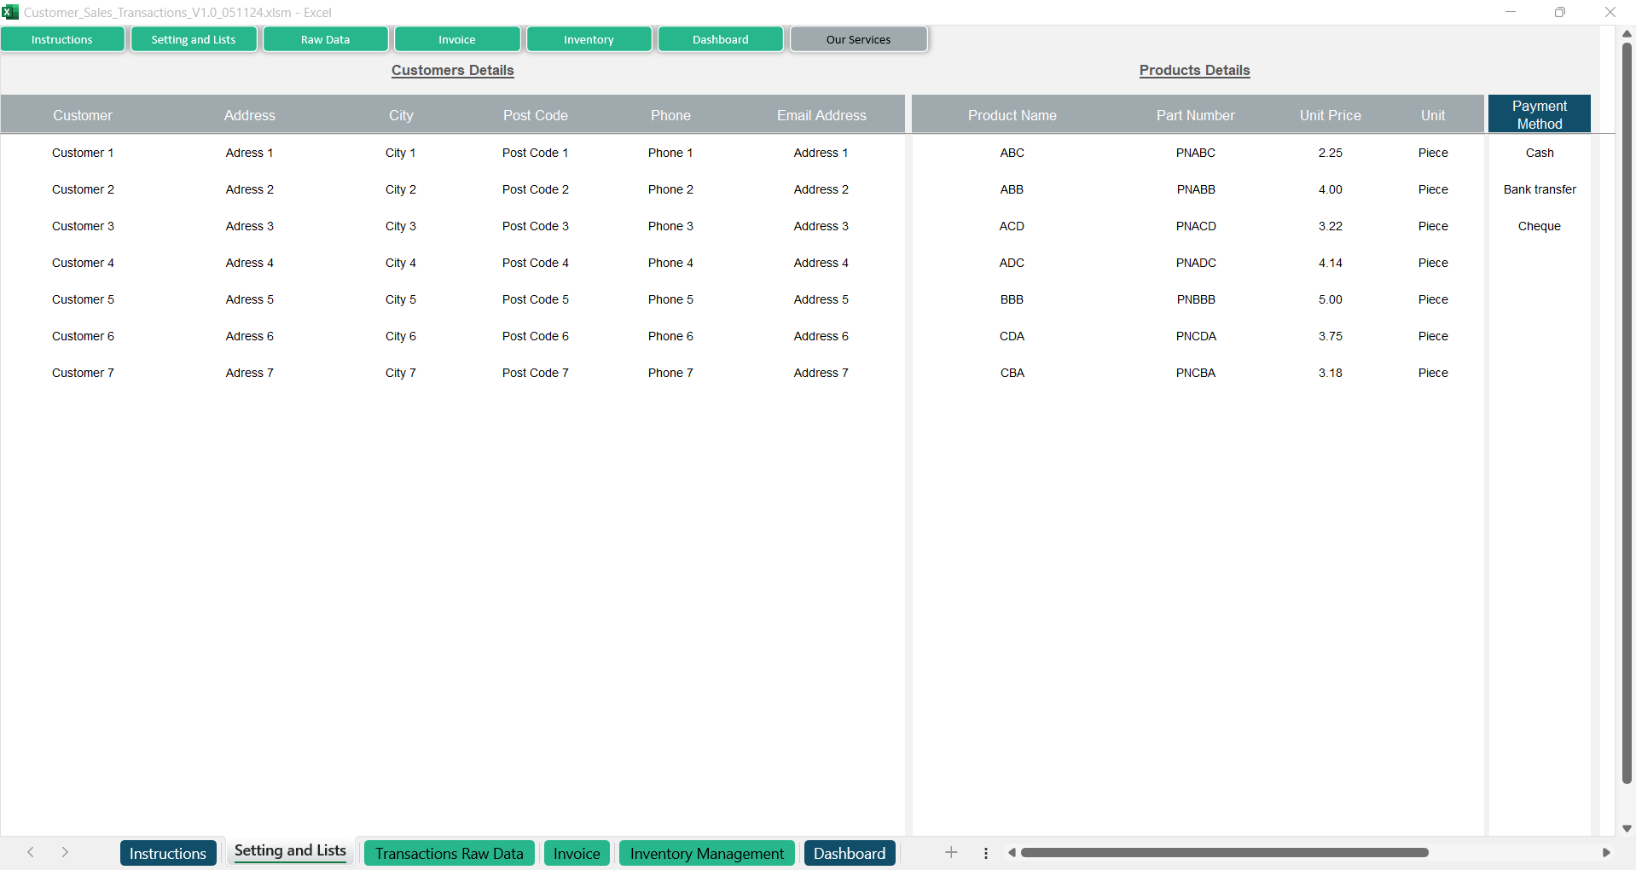Viewport: 1636px width, 870px height.
Task: Select the Payment Method header cell
Action: (x=1539, y=114)
